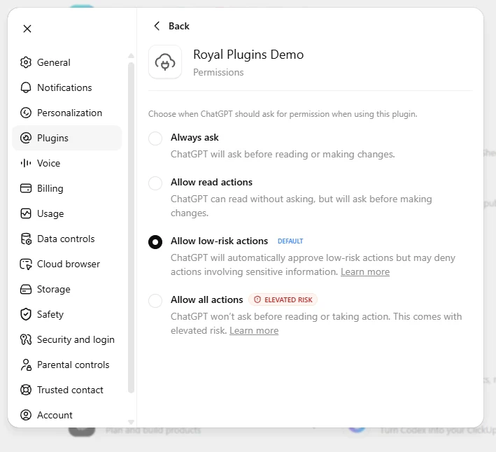Viewport: 496px width, 452px height.
Task: Click the Usage chart icon
Action: coord(26,213)
